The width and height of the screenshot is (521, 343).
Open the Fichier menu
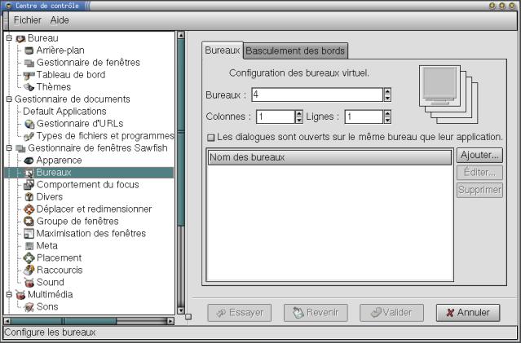pos(27,20)
